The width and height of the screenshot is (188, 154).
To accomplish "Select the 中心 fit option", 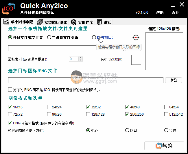I will coord(88,130).
